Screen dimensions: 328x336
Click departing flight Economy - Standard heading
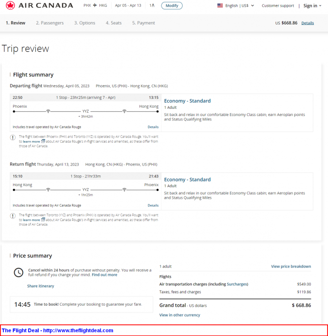tap(187, 101)
